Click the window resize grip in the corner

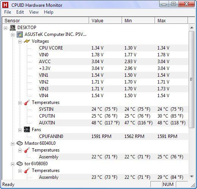(x=193, y=185)
